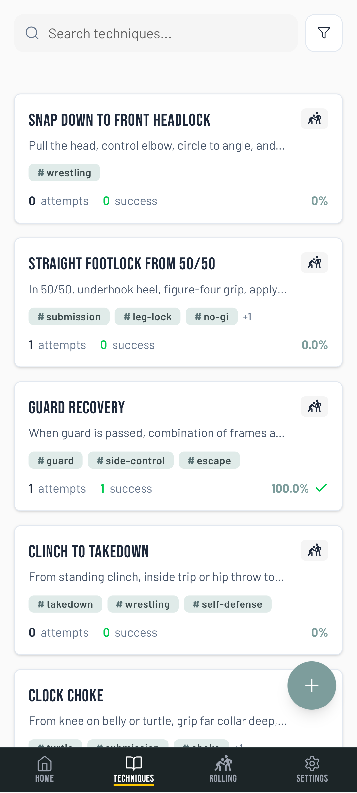Expand hidden tags on Straight Footlock card
This screenshot has width=357, height=793.
point(247,316)
